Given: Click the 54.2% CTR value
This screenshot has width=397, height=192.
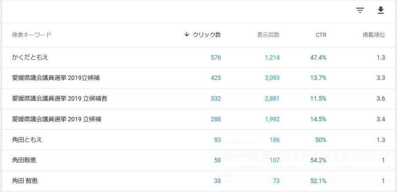Looking at the screenshot, I should pos(318,160).
